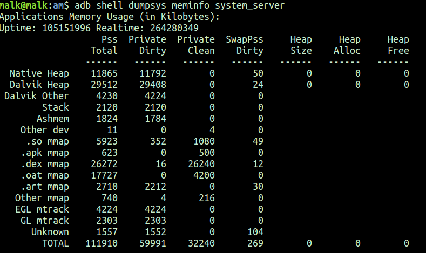
Task: Click .oat mmap Private Clean 4200
Action: [x=204, y=175]
